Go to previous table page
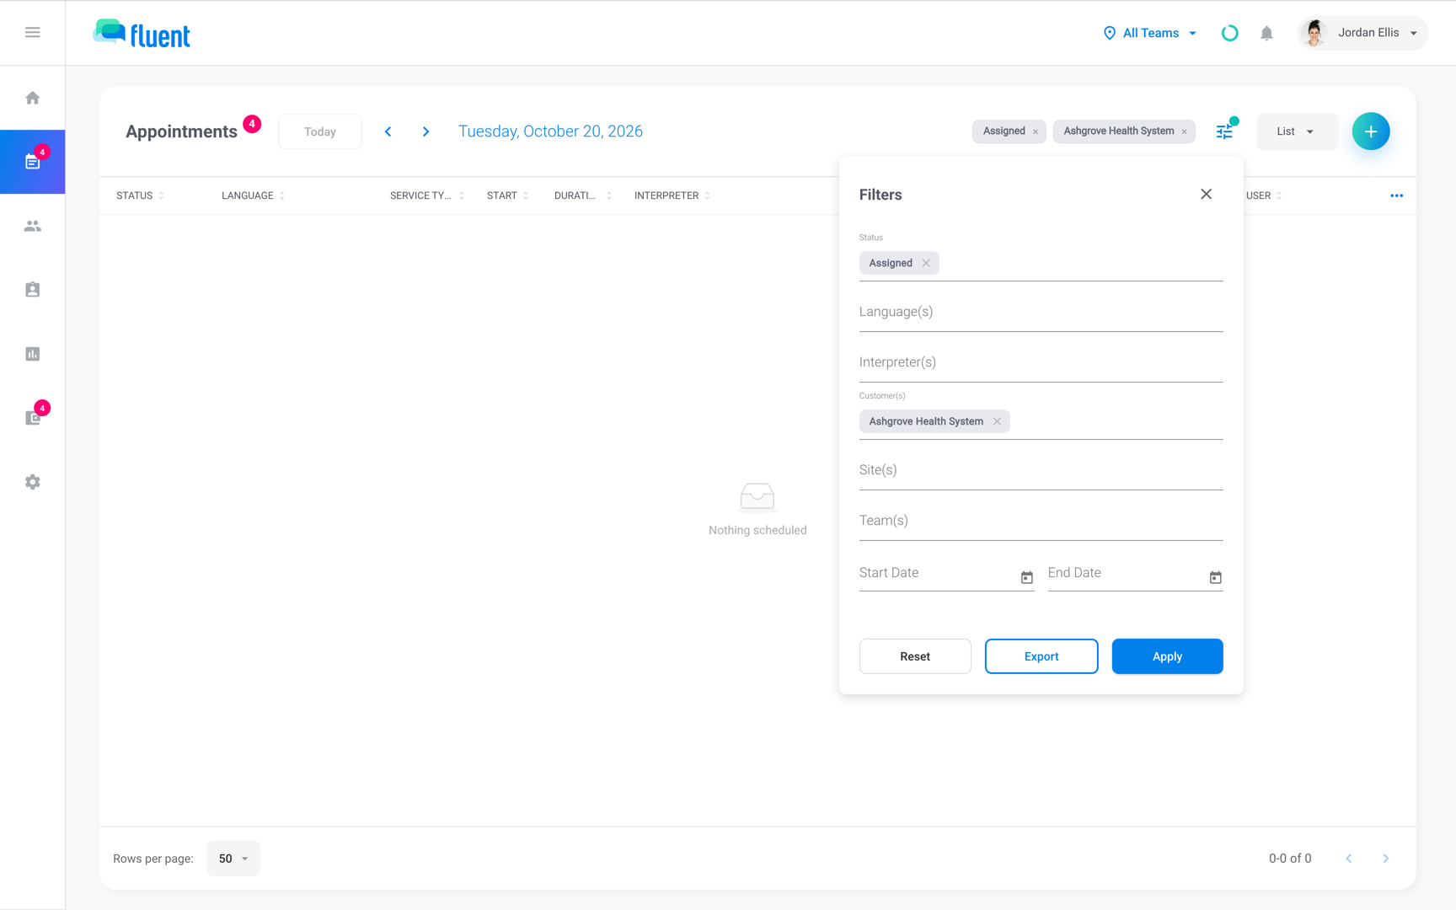Viewport: 1456px width, 910px height. (1349, 858)
